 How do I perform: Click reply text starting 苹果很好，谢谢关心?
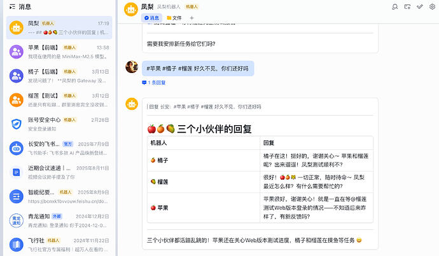(x=315, y=208)
